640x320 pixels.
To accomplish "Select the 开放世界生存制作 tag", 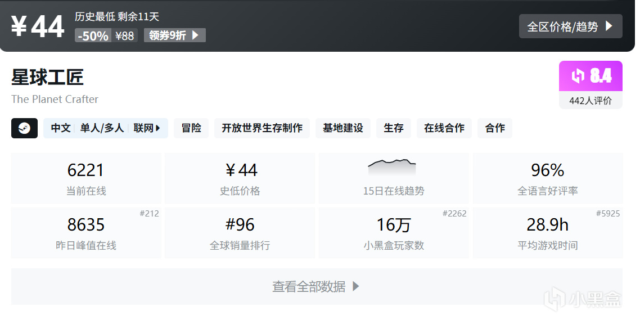I will click(262, 128).
